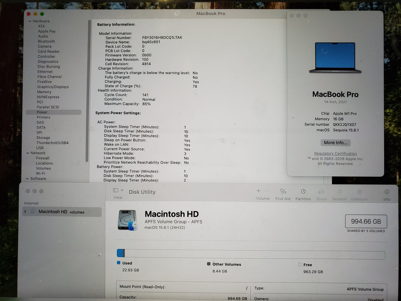
Task: Select Apple Pay in the Hardware list
Action: [47, 31]
